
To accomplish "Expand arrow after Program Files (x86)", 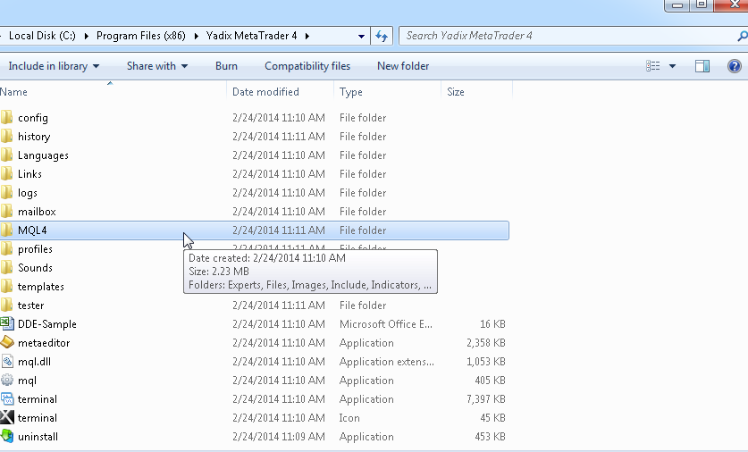I will 196,36.
